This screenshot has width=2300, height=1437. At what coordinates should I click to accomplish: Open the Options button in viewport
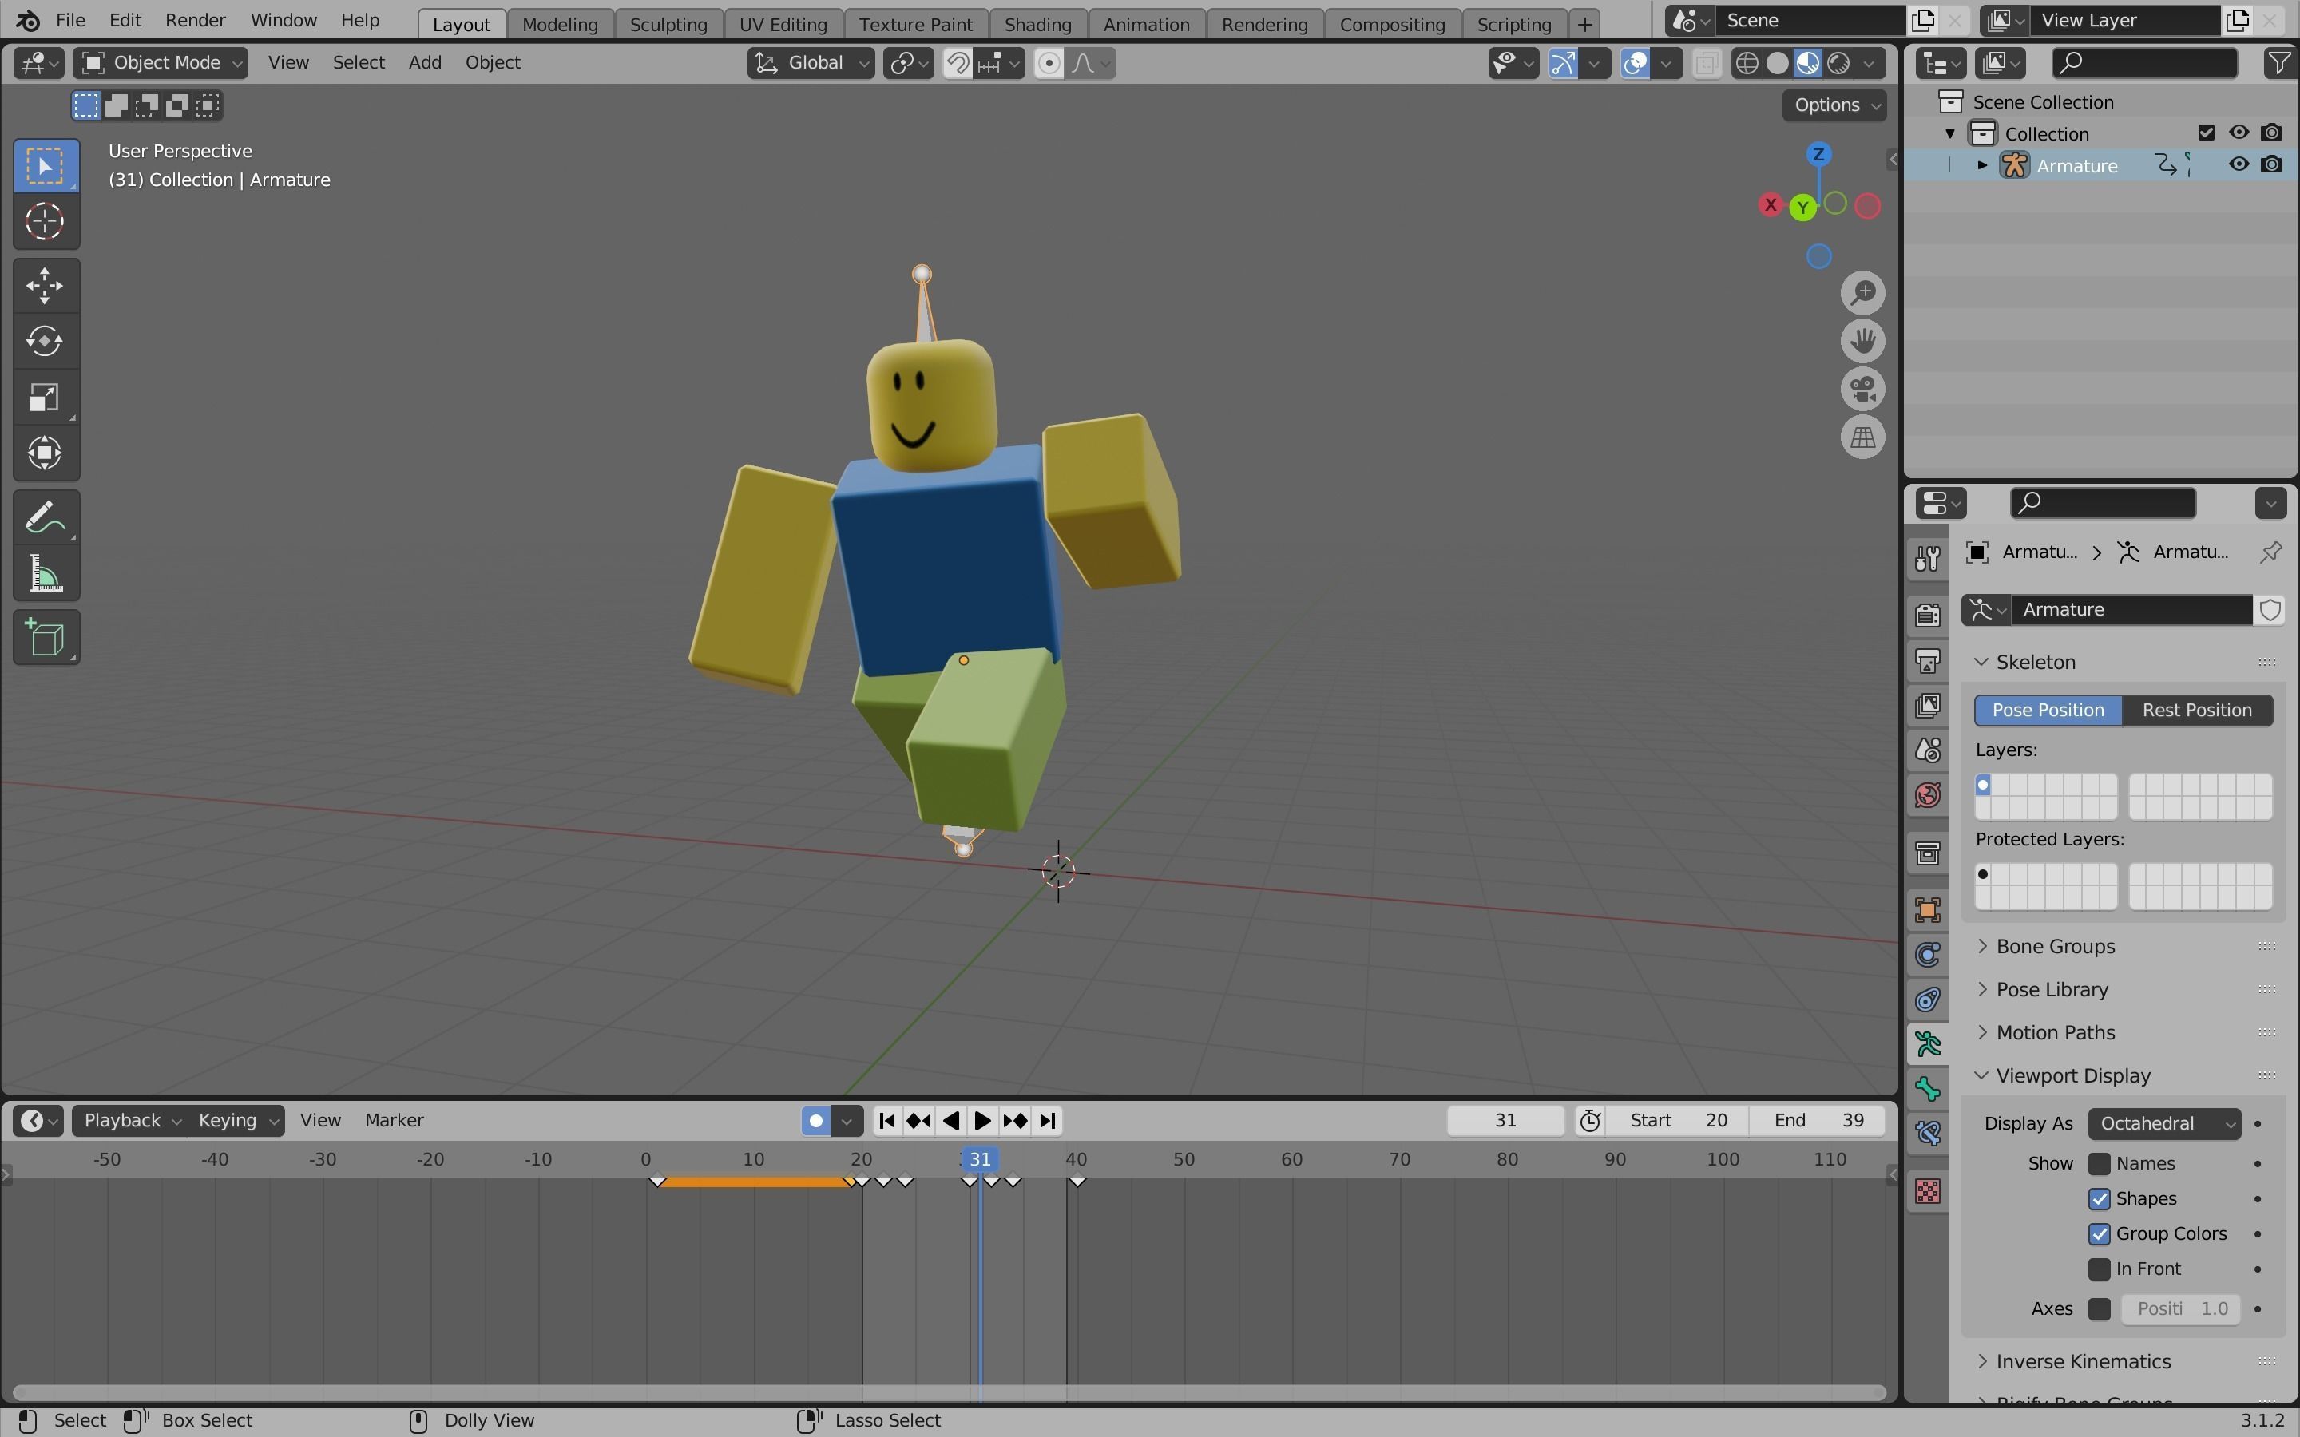(x=1834, y=105)
